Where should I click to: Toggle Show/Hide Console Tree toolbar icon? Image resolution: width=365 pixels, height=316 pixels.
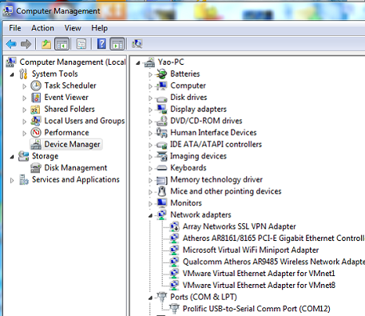pyautogui.click(x=62, y=44)
